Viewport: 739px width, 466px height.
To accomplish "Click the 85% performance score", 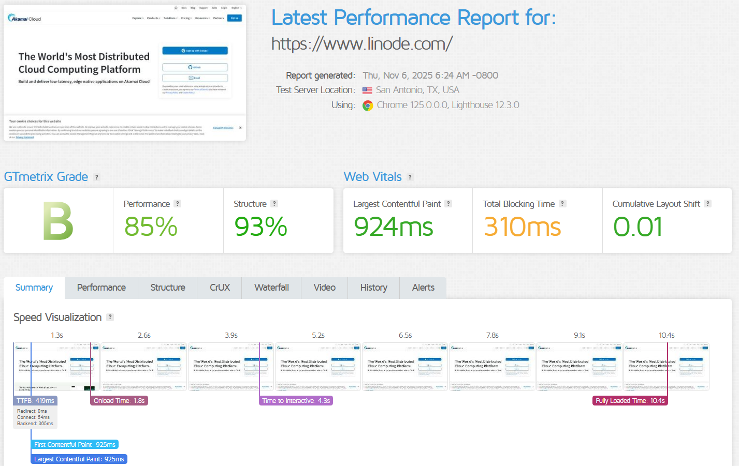I will point(151,227).
